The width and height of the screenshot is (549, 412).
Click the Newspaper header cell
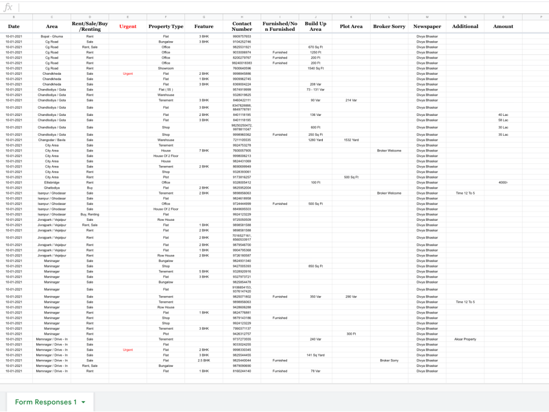pyautogui.click(x=427, y=26)
